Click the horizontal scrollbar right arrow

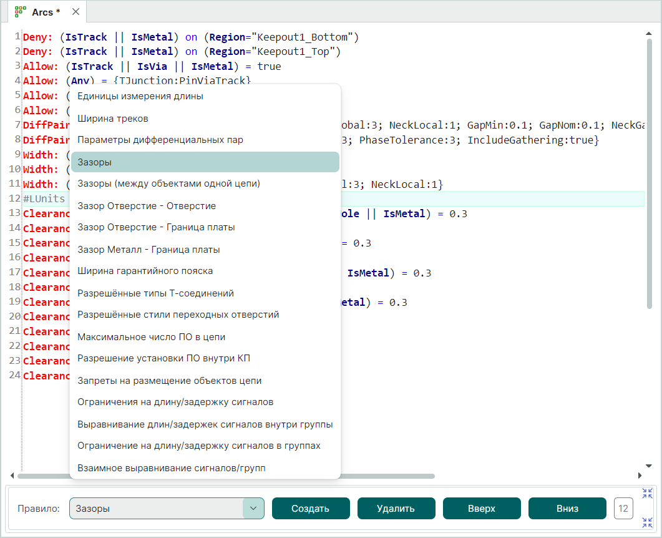638,476
